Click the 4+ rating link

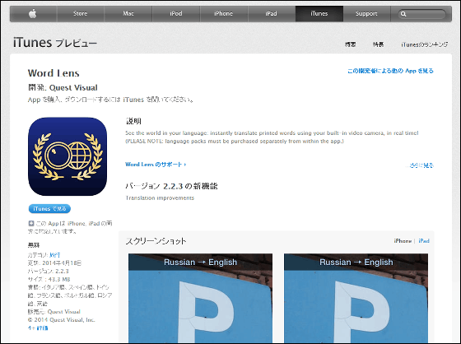[38, 328]
